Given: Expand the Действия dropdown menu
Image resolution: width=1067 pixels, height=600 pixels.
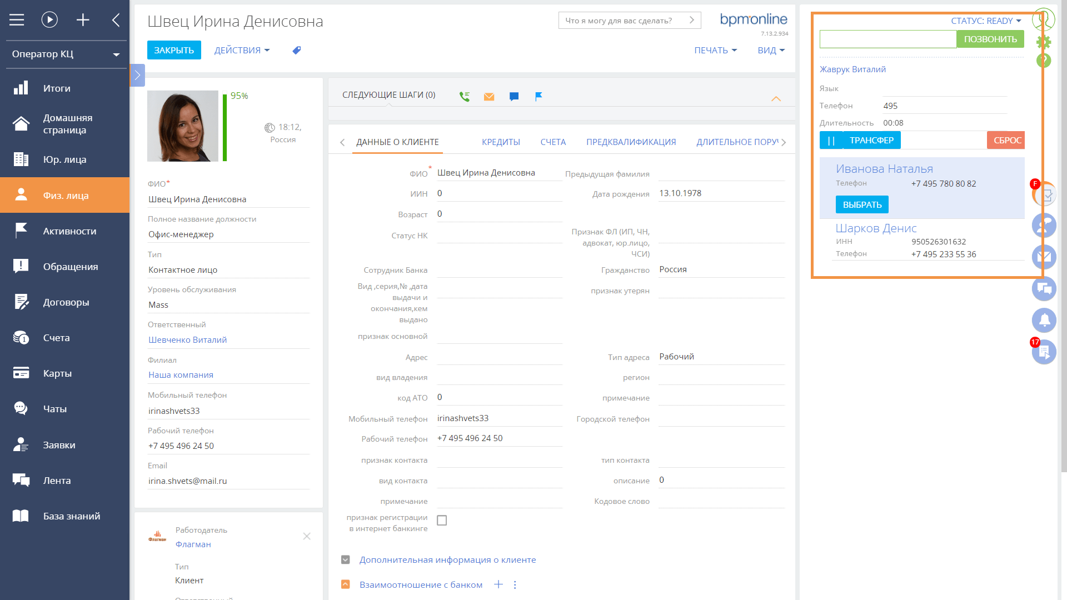Looking at the screenshot, I should pos(242,50).
